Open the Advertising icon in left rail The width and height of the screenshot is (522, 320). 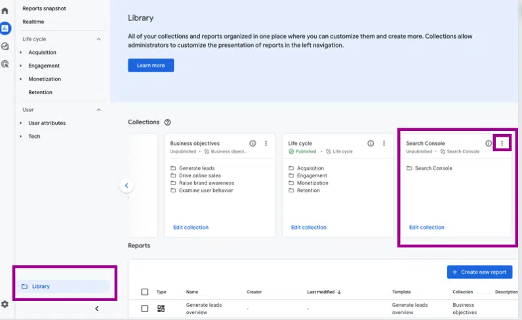click(x=5, y=63)
